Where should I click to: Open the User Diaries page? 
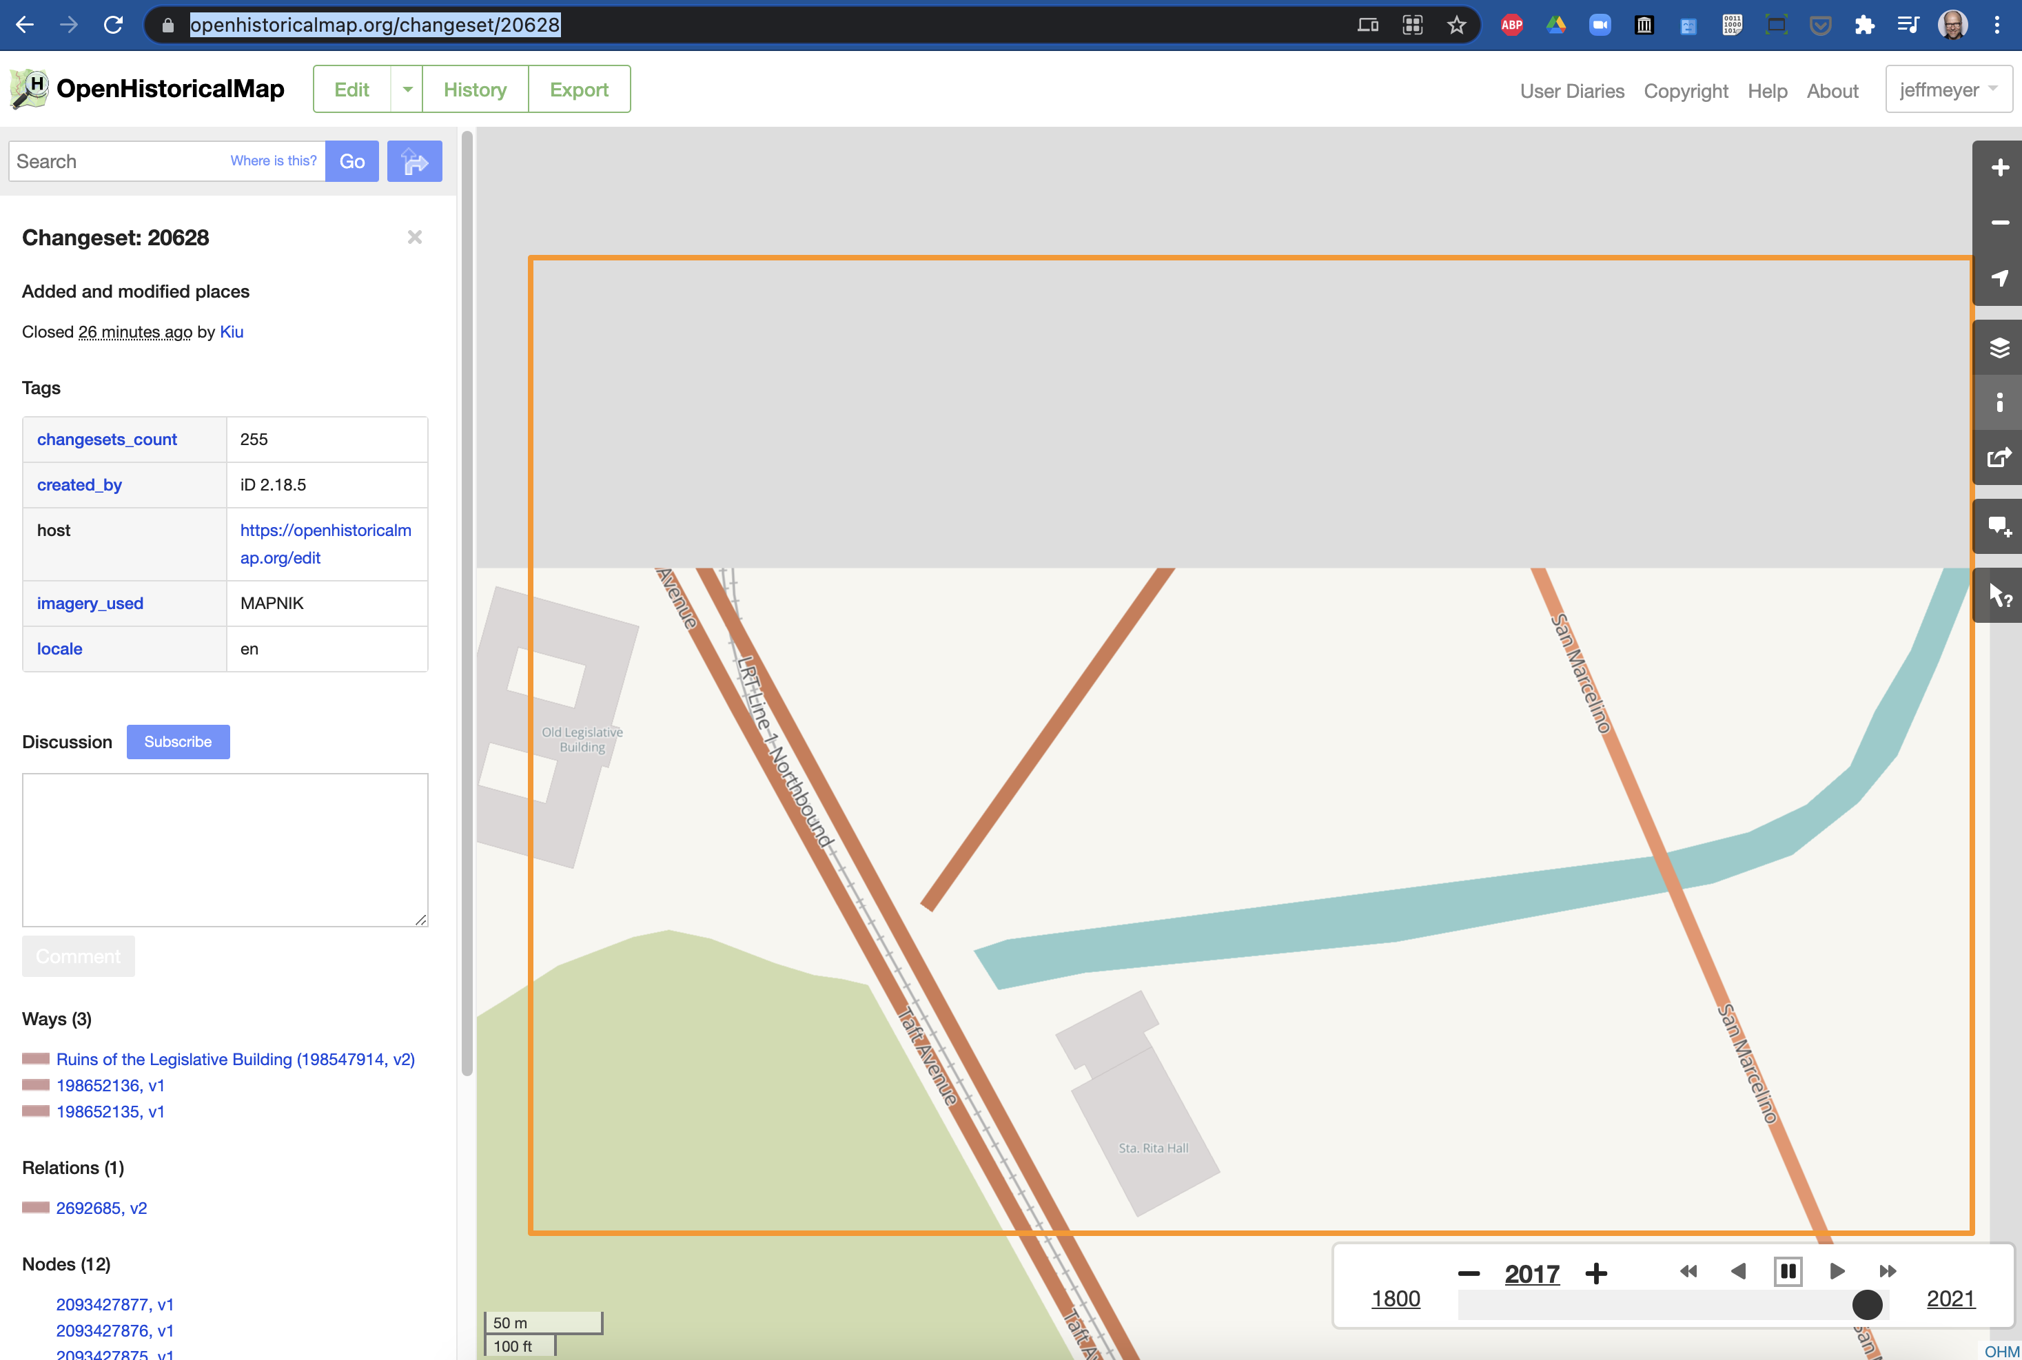point(1571,90)
